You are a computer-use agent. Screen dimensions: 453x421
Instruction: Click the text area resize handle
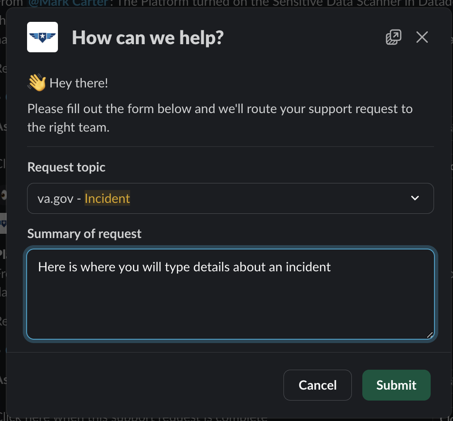coord(429,335)
